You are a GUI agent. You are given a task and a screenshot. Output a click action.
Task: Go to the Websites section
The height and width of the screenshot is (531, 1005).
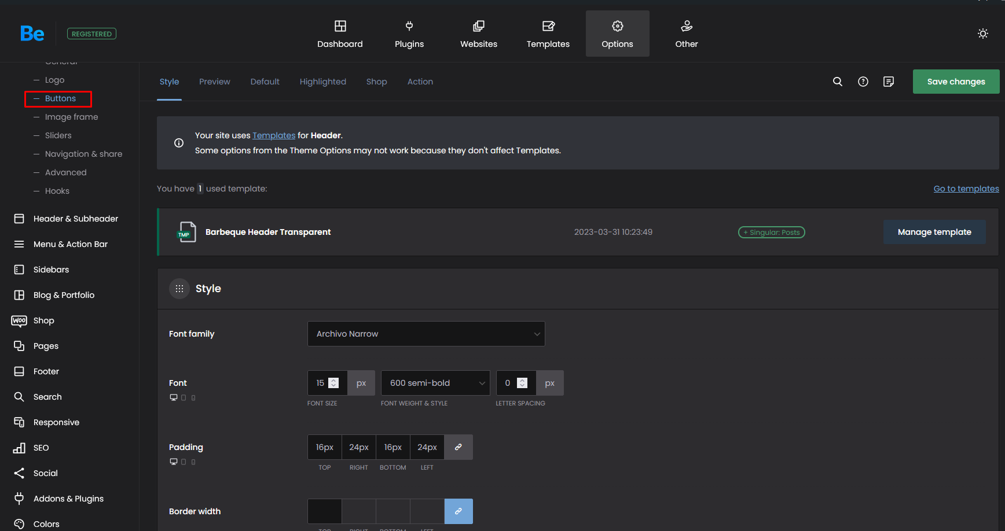[479, 34]
